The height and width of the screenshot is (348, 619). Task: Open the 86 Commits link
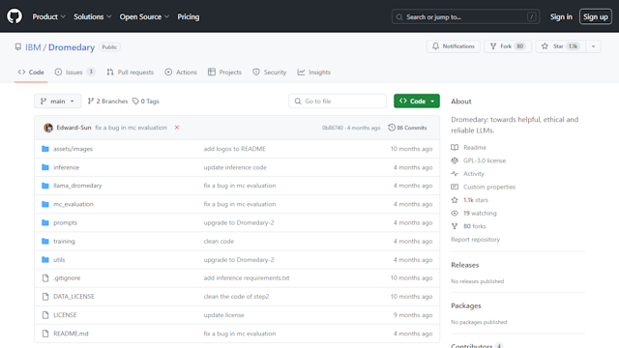(x=407, y=128)
